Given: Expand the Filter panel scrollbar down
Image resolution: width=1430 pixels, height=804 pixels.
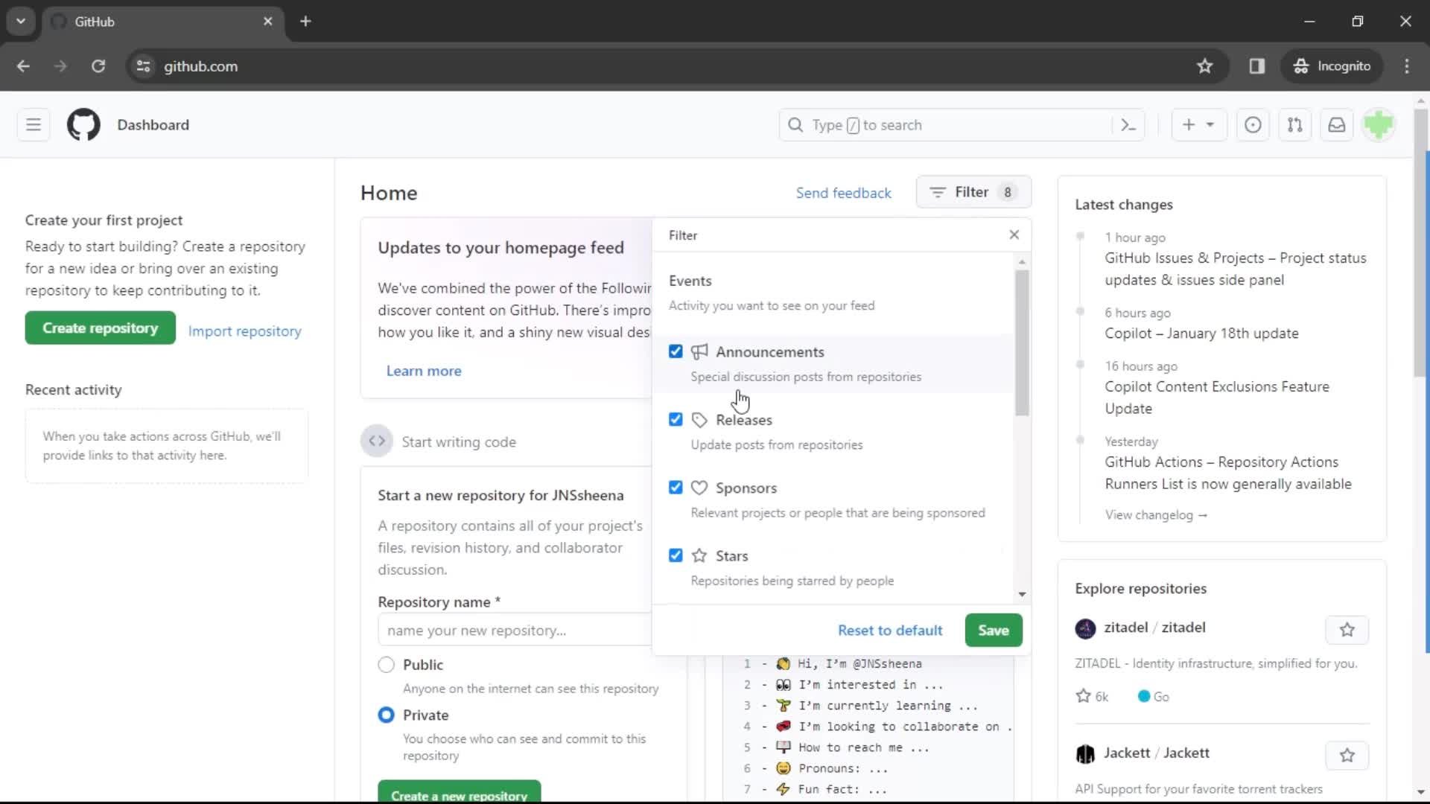Looking at the screenshot, I should point(1023,594).
